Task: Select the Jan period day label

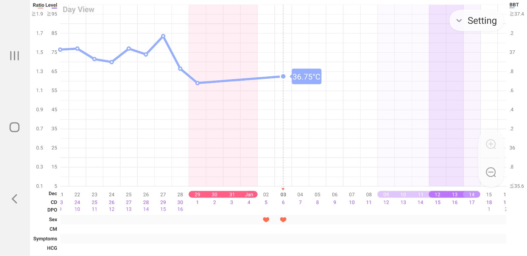Action: [249, 194]
